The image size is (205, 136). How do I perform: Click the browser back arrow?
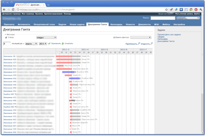pos(4,10)
